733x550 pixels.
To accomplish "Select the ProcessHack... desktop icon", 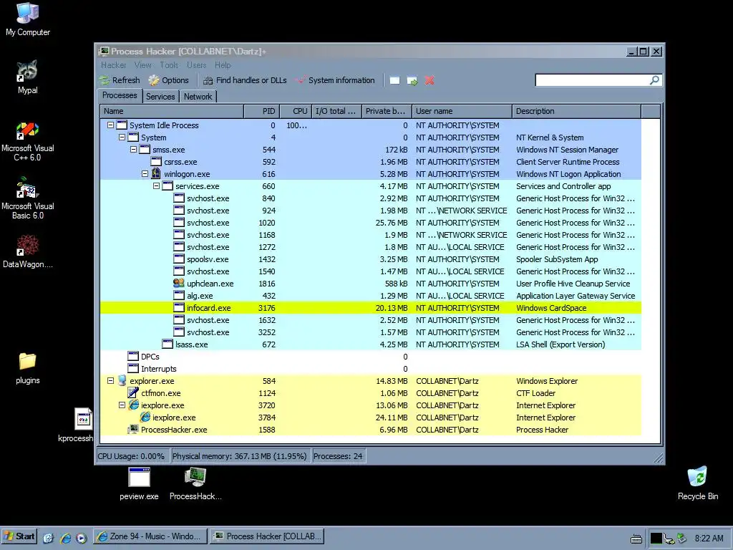I will pos(195,484).
